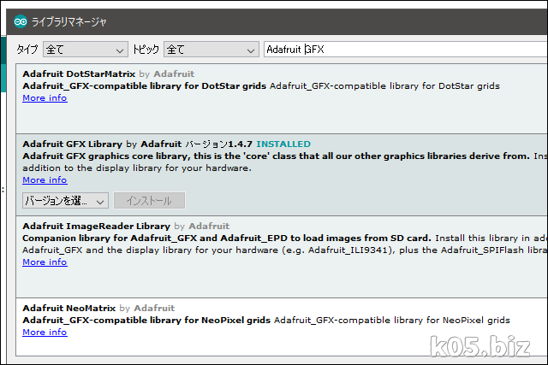Viewport: 548px width, 365px height.
Task: Select the Adafruit DotStarMatrix library title
Action: [79, 74]
